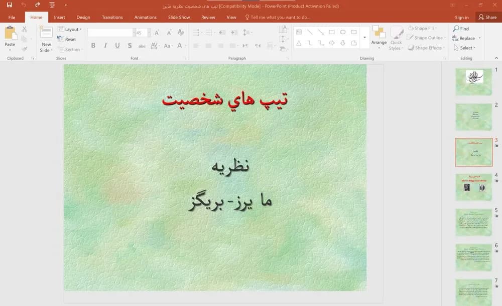Click the Redo arrow icon
Image resolution: width=502 pixels, height=306 pixels.
[38, 5]
